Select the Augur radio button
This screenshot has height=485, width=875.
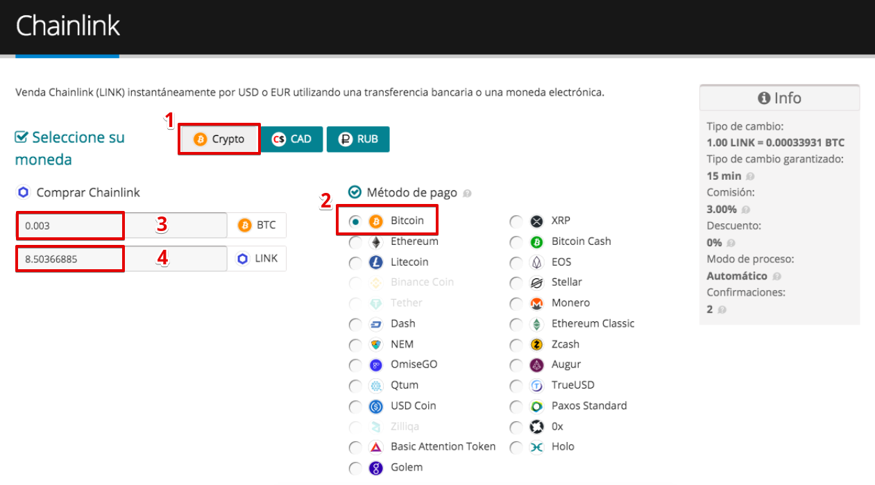point(516,365)
